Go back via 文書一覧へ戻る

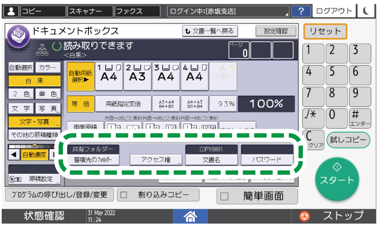pyautogui.click(x=210, y=31)
